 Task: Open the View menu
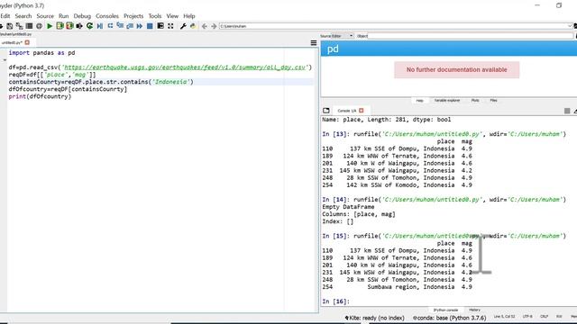coord(172,16)
